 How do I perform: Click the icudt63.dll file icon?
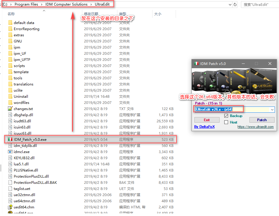(x=10, y=121)
